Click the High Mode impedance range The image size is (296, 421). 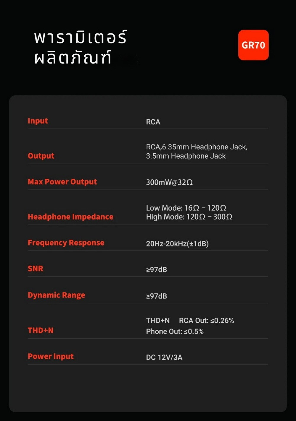(189, 217)
